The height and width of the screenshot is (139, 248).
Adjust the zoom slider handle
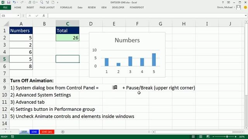point(227,137)
